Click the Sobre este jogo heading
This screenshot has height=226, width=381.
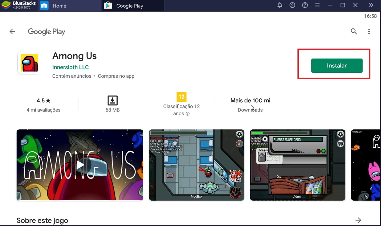42,220
